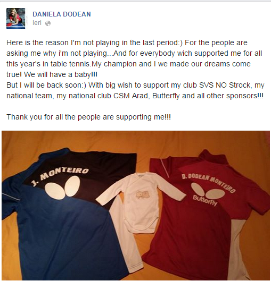Image resolution: width=271 pixels, height=281 pixels.
Task: Click the 'Here is the reason' opening sentence
Action: point(94,43)
